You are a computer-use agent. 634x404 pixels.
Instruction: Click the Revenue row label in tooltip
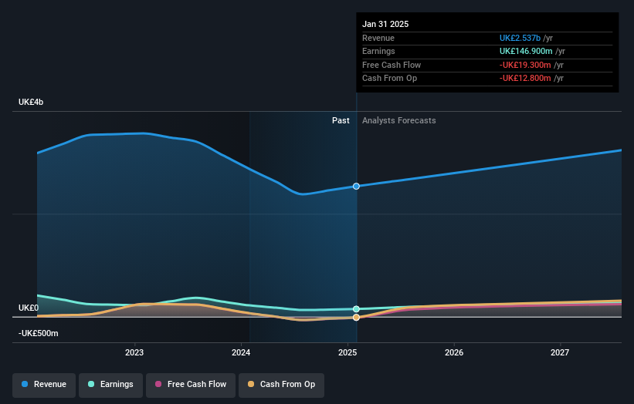(378, 38)
